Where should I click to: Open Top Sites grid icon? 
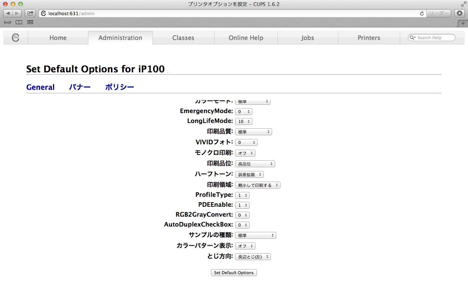click(x=30, y=22)
